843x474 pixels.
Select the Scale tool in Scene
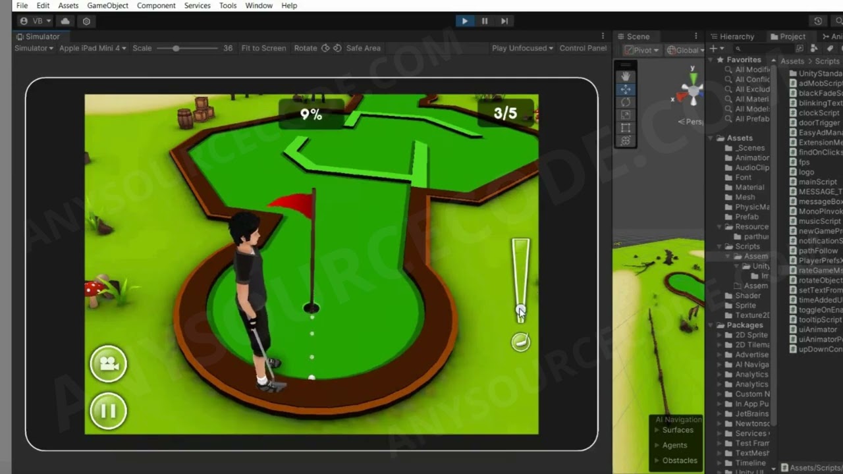coord(626,115)
